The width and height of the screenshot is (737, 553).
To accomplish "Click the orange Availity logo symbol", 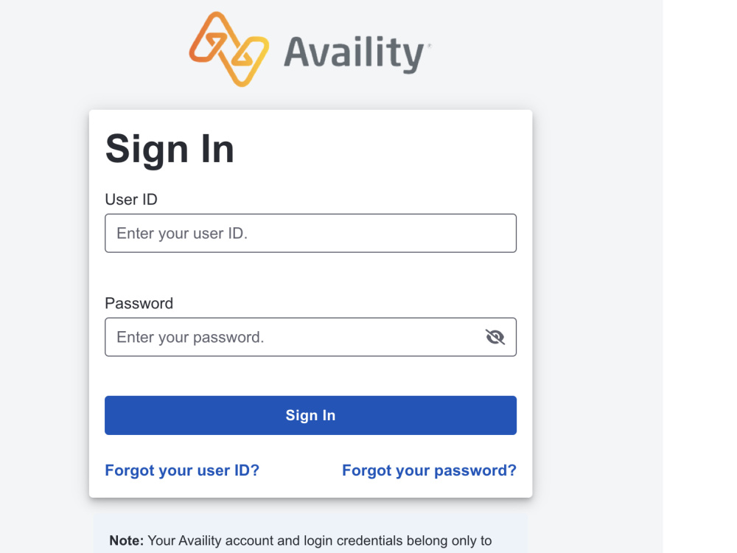I will (x=229, y=49).
